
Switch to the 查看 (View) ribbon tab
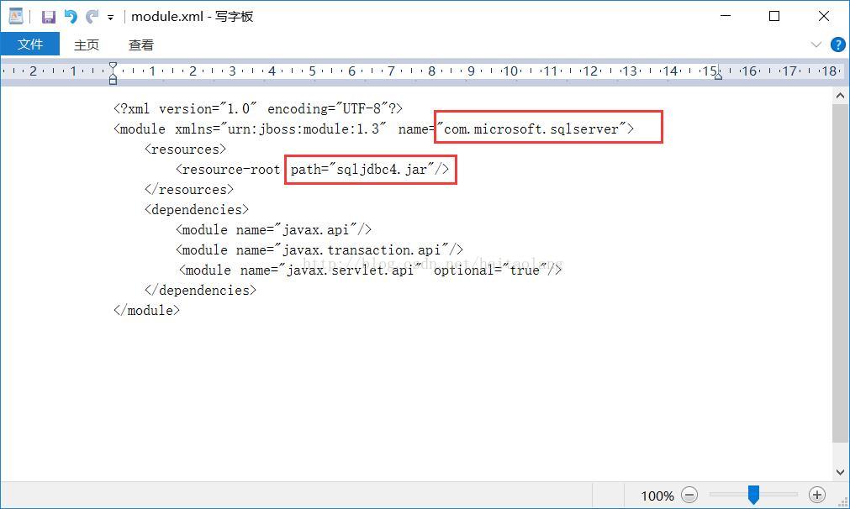141,45
